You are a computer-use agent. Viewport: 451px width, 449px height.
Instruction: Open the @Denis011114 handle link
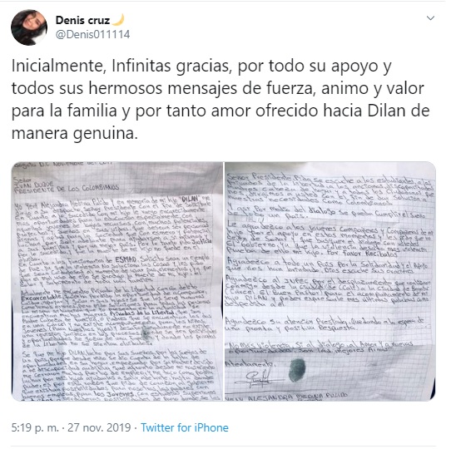(92, 34)
